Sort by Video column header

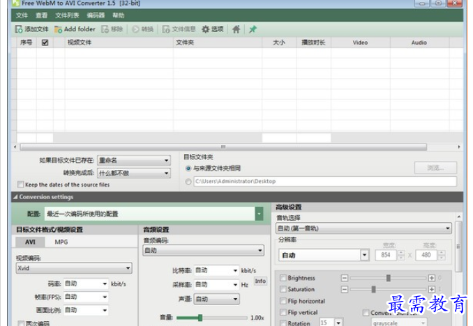[x=361, y=42]
